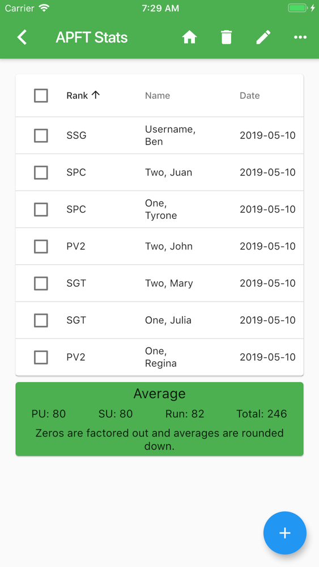Select the One, Tyrone record
319x567 pixels.
(x=159, y=209)
